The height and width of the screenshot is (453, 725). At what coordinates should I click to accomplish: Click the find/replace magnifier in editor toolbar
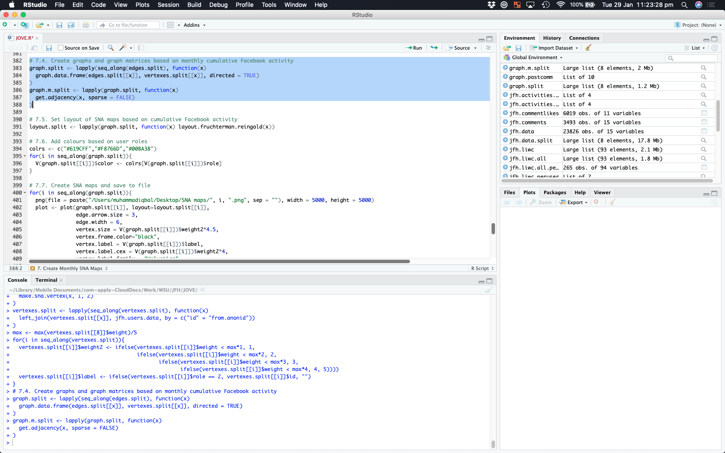point(110,48)
